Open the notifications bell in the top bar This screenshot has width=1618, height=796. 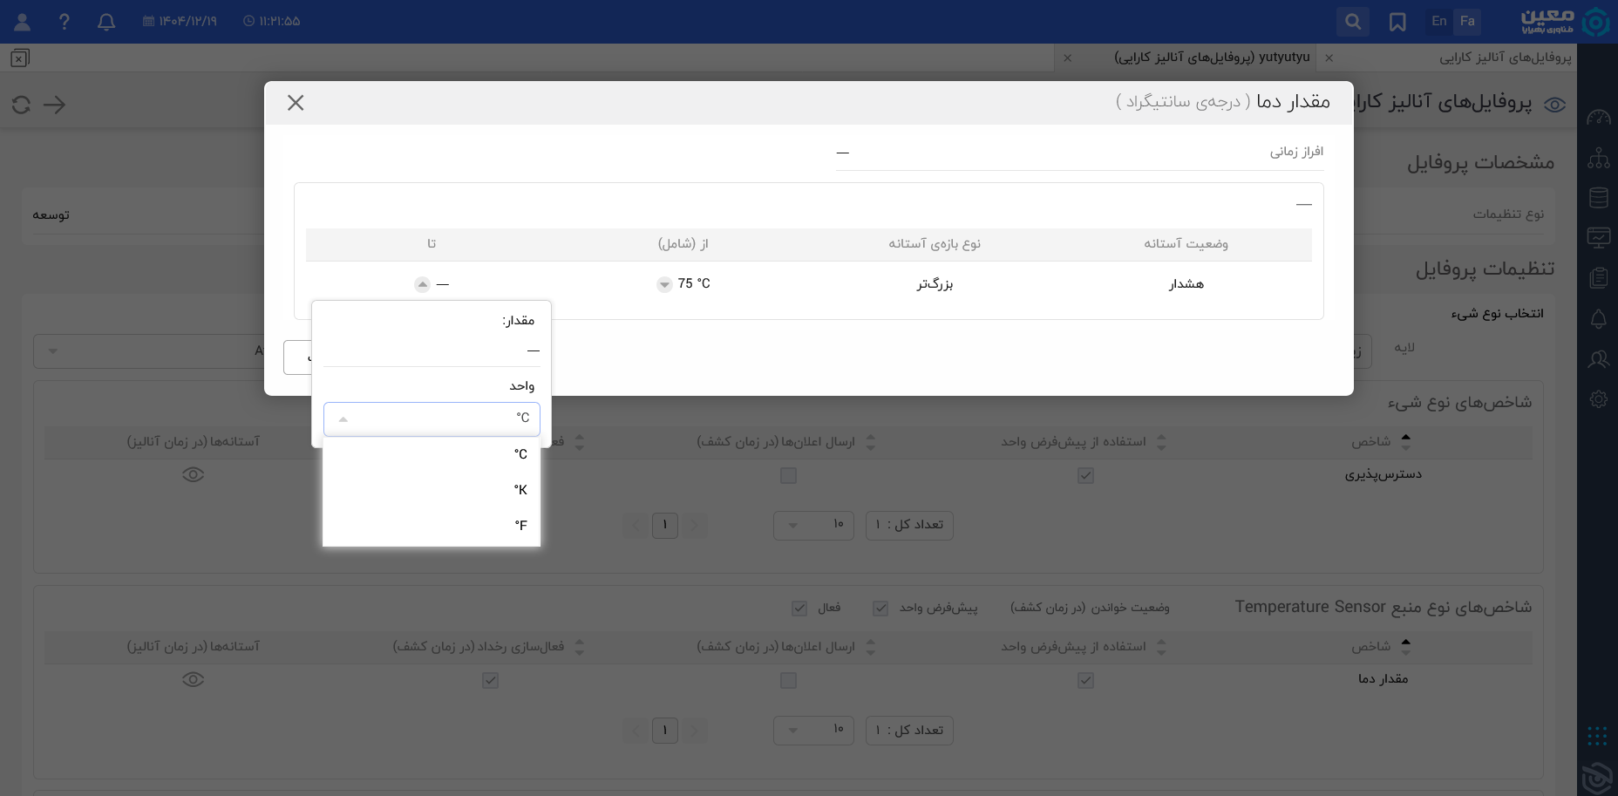pos(106,22)
